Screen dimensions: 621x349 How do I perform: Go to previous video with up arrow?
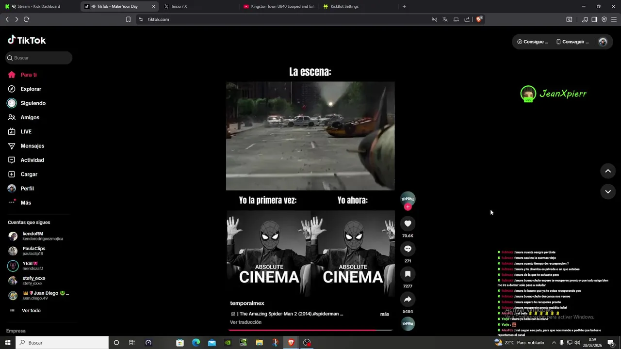[x=608, y=171]
